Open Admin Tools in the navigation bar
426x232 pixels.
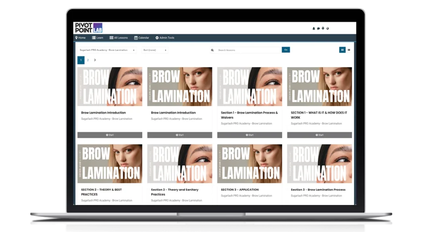coord(165,38)
